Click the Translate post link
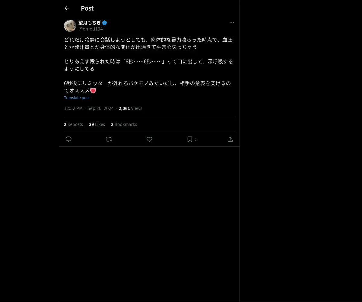 pos(77,98)
